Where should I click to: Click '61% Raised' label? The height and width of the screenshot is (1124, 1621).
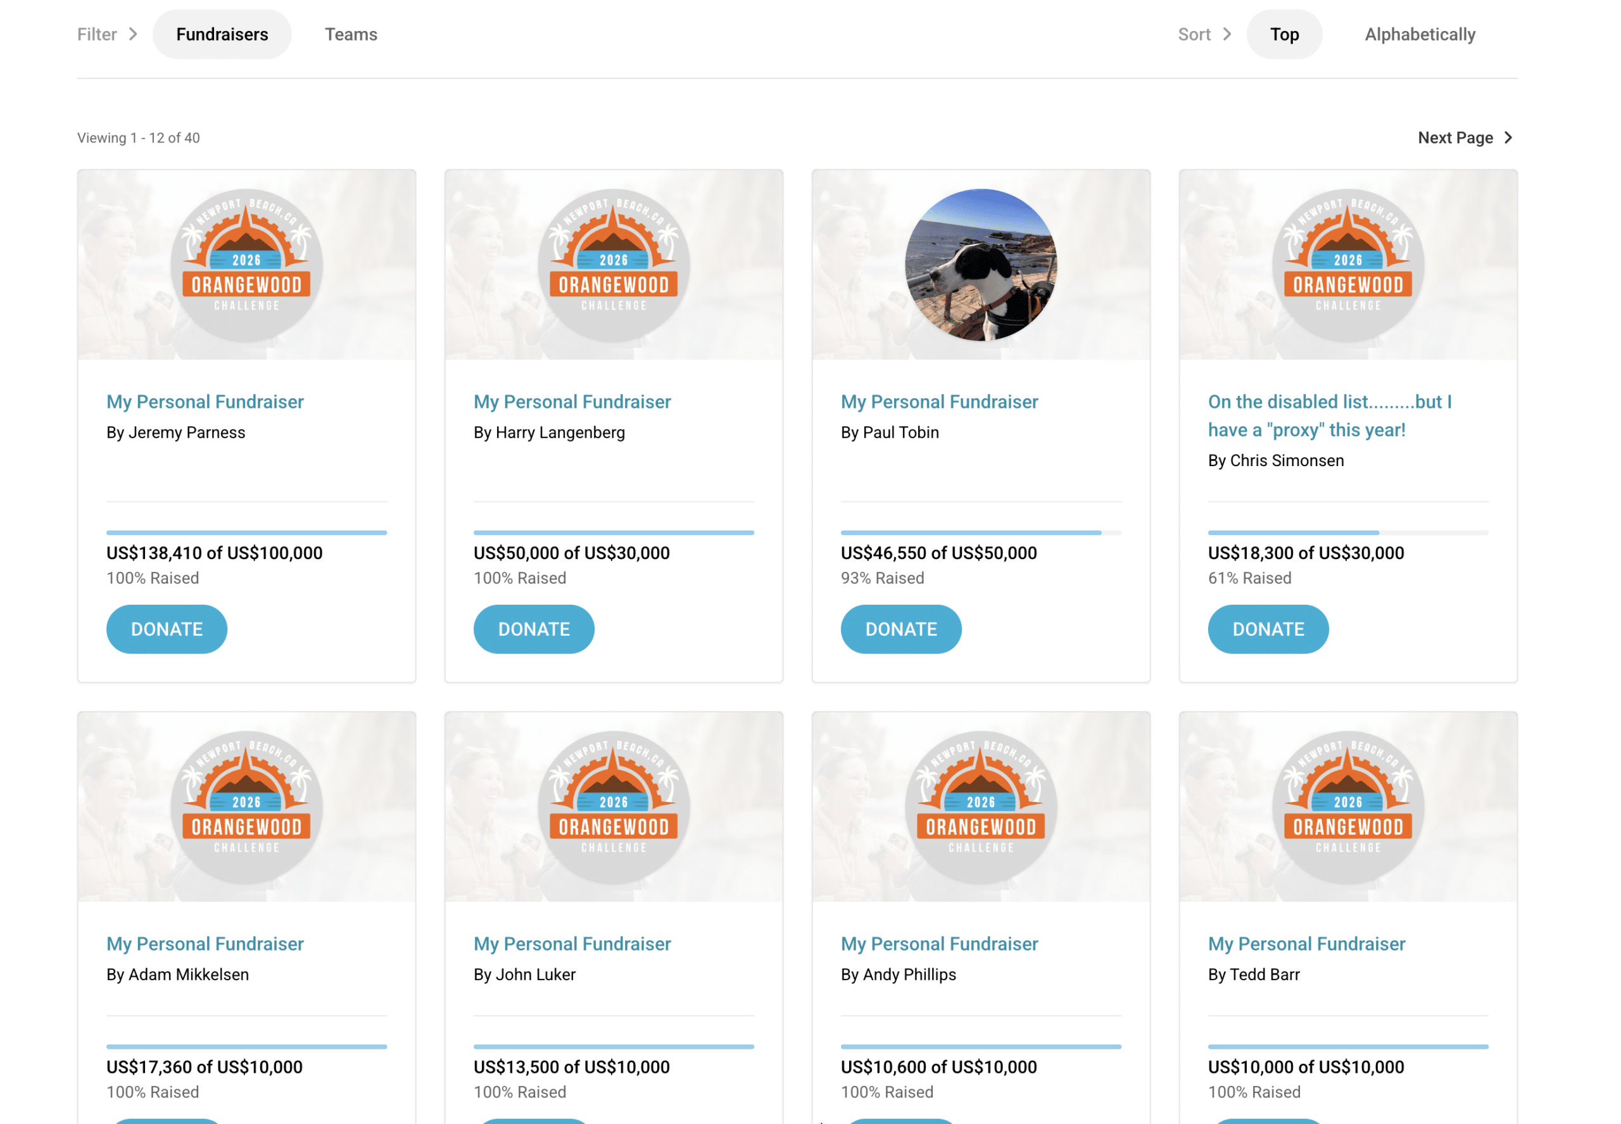click(x=1250, y=578)
